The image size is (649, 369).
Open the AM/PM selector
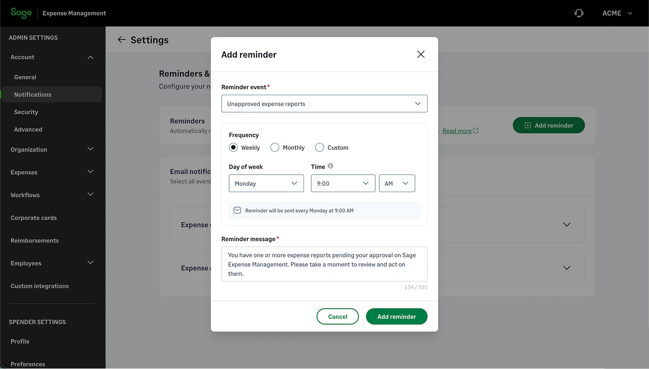pos(396,183)
